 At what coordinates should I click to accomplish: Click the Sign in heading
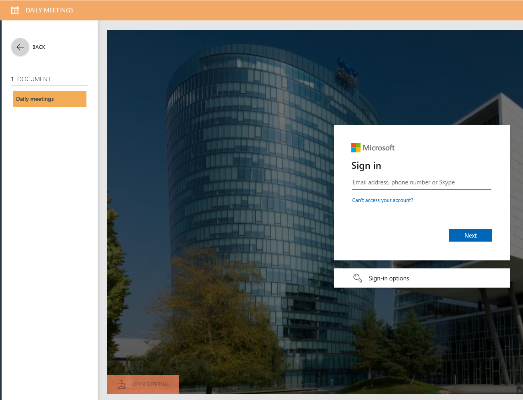click(x=366, y=166)
